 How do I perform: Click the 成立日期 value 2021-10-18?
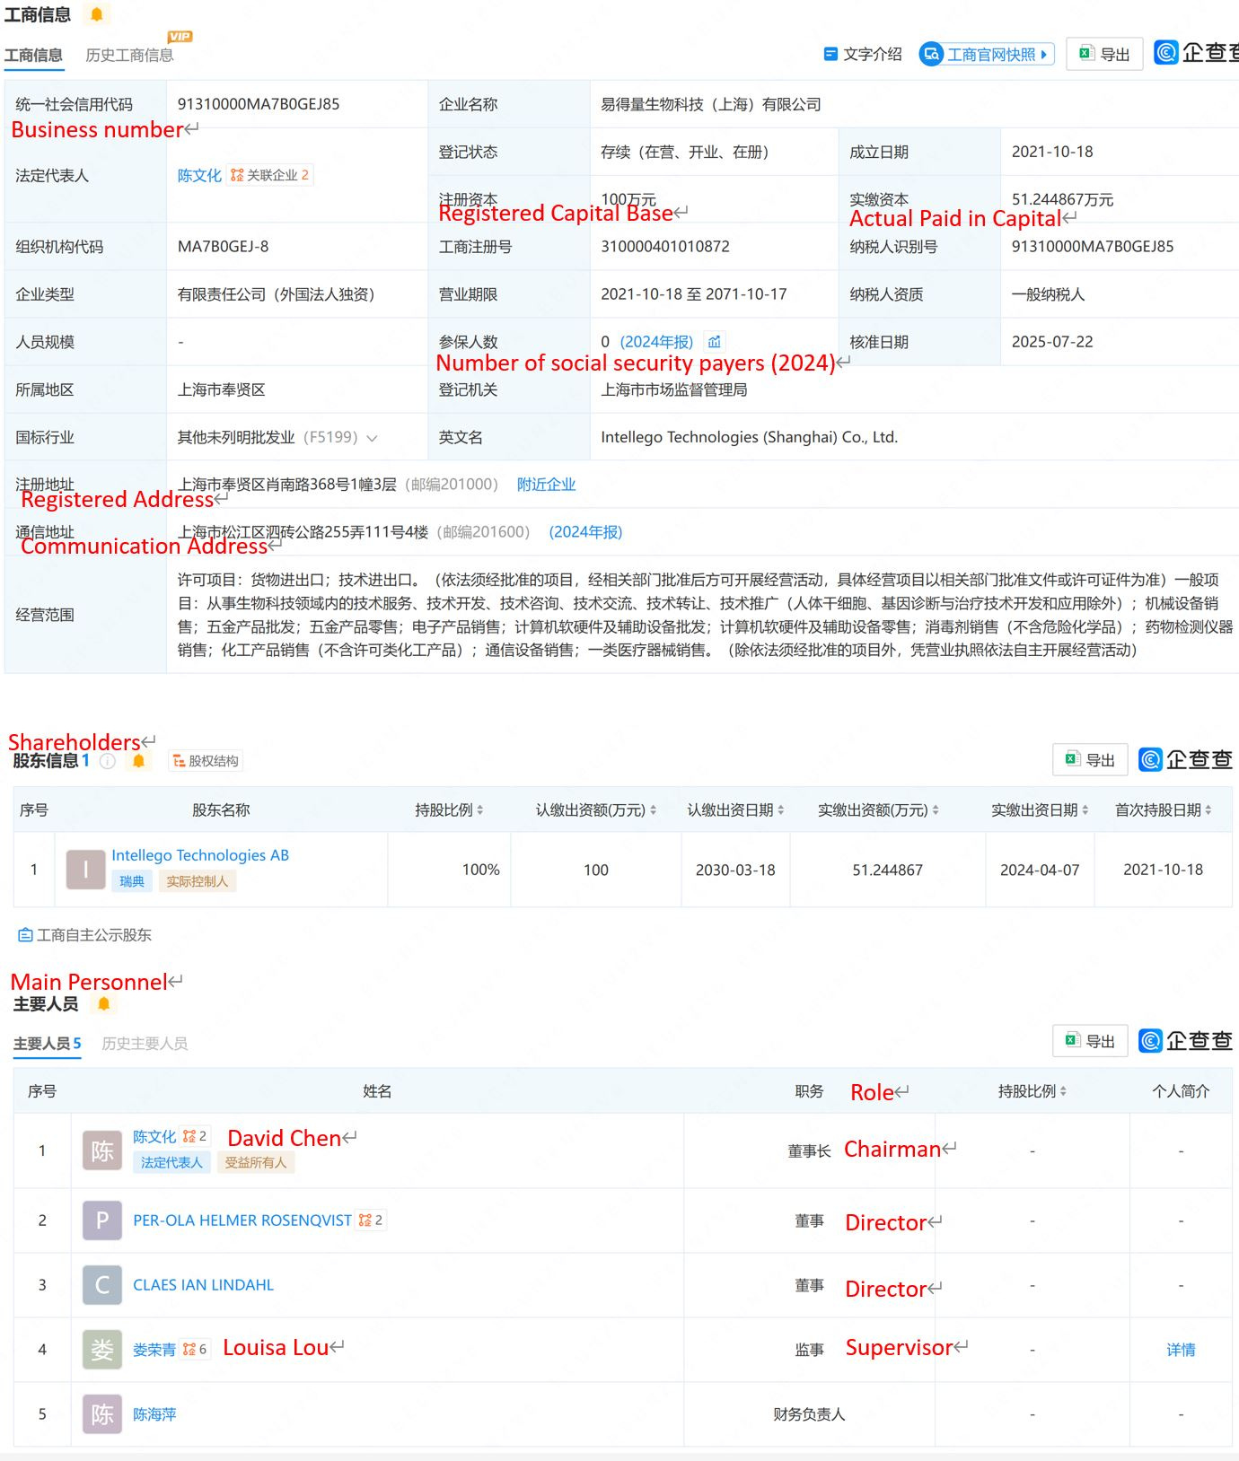[1052, 152]
